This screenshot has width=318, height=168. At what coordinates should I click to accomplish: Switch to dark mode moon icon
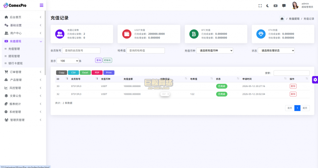[267, 6]
